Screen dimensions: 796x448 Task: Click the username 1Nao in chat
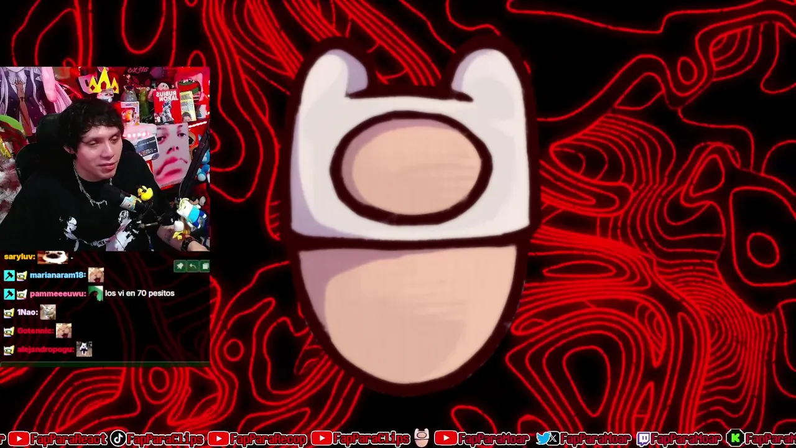coord(27,312)
